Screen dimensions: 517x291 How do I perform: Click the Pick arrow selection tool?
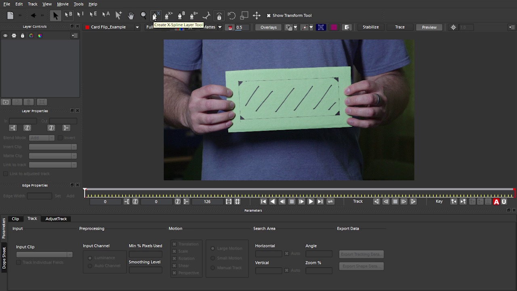pyautogui.click(x=55, y=15)
